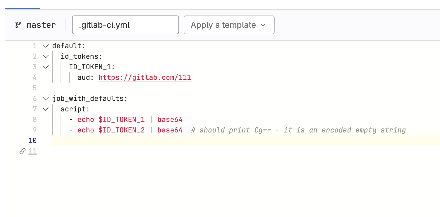Open the Apply a template dropdown
440x217 pixels.
[x=229, y=25]
